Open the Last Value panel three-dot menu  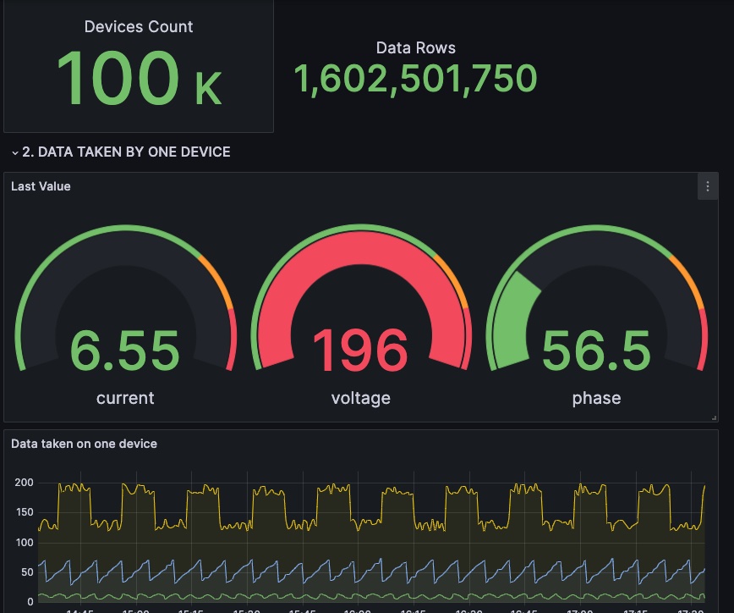707,187
